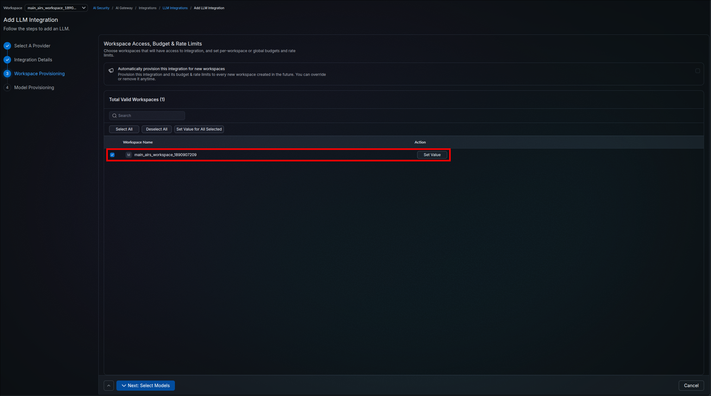The width and height of the screenshot is (711, 396).
Task: Click the Action column header
Action: [420, 142]
